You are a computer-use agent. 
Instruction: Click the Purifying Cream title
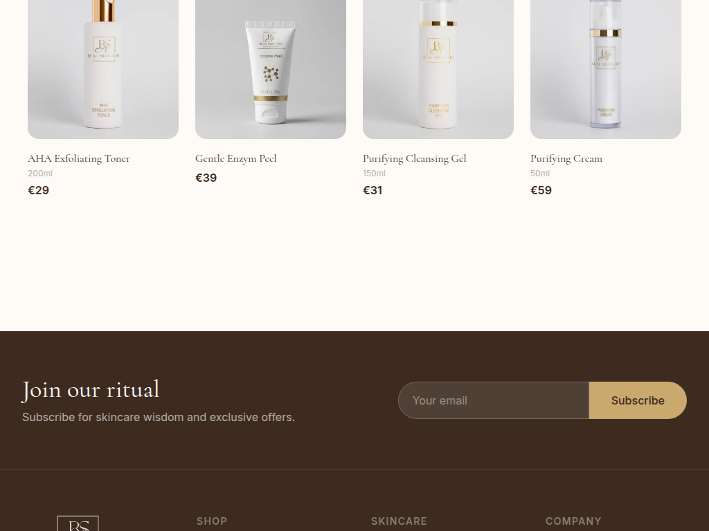[x=566, y=158]
